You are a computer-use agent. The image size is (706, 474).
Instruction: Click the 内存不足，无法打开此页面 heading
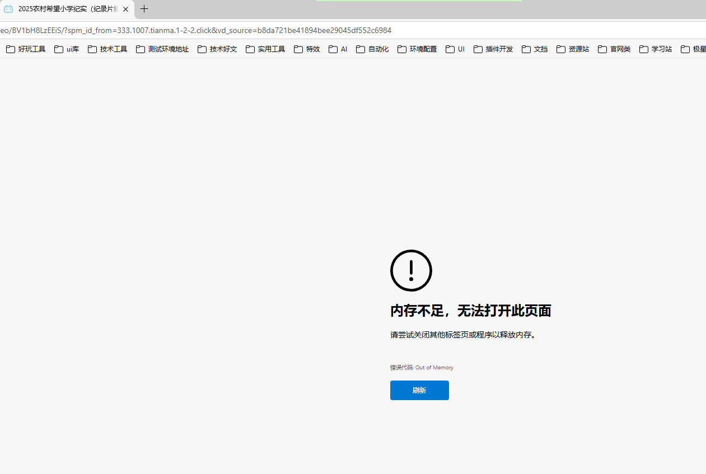point(471,311)
